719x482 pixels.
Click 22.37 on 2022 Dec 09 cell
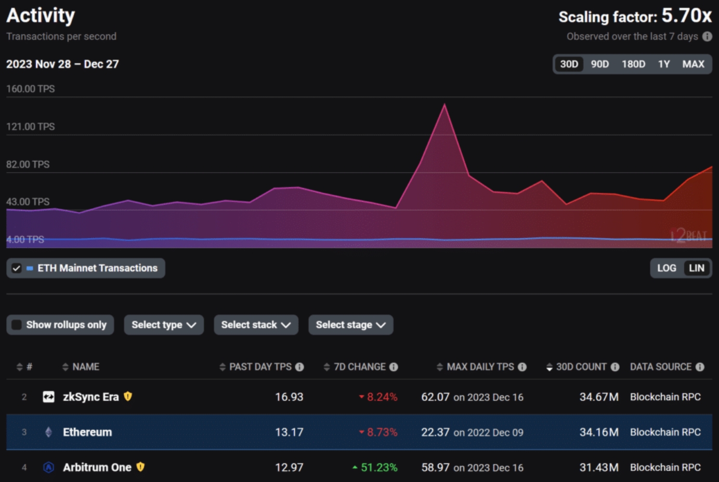472,432
